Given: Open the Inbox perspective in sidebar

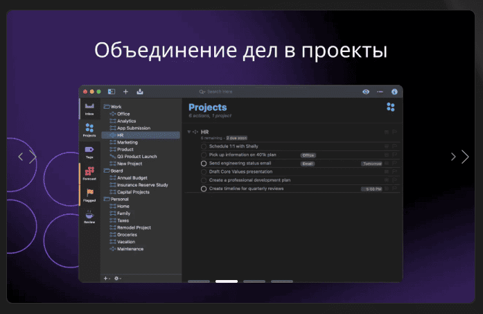Looking at the screenshot, I should [x=89, y=108].
